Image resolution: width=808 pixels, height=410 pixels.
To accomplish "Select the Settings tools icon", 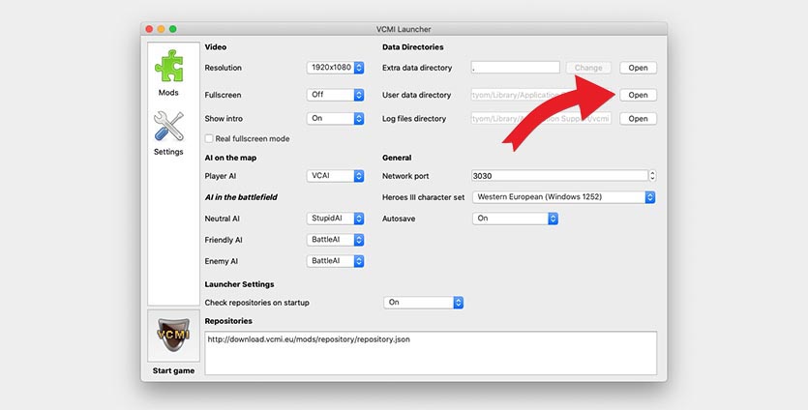I will (x=168, y=126).
